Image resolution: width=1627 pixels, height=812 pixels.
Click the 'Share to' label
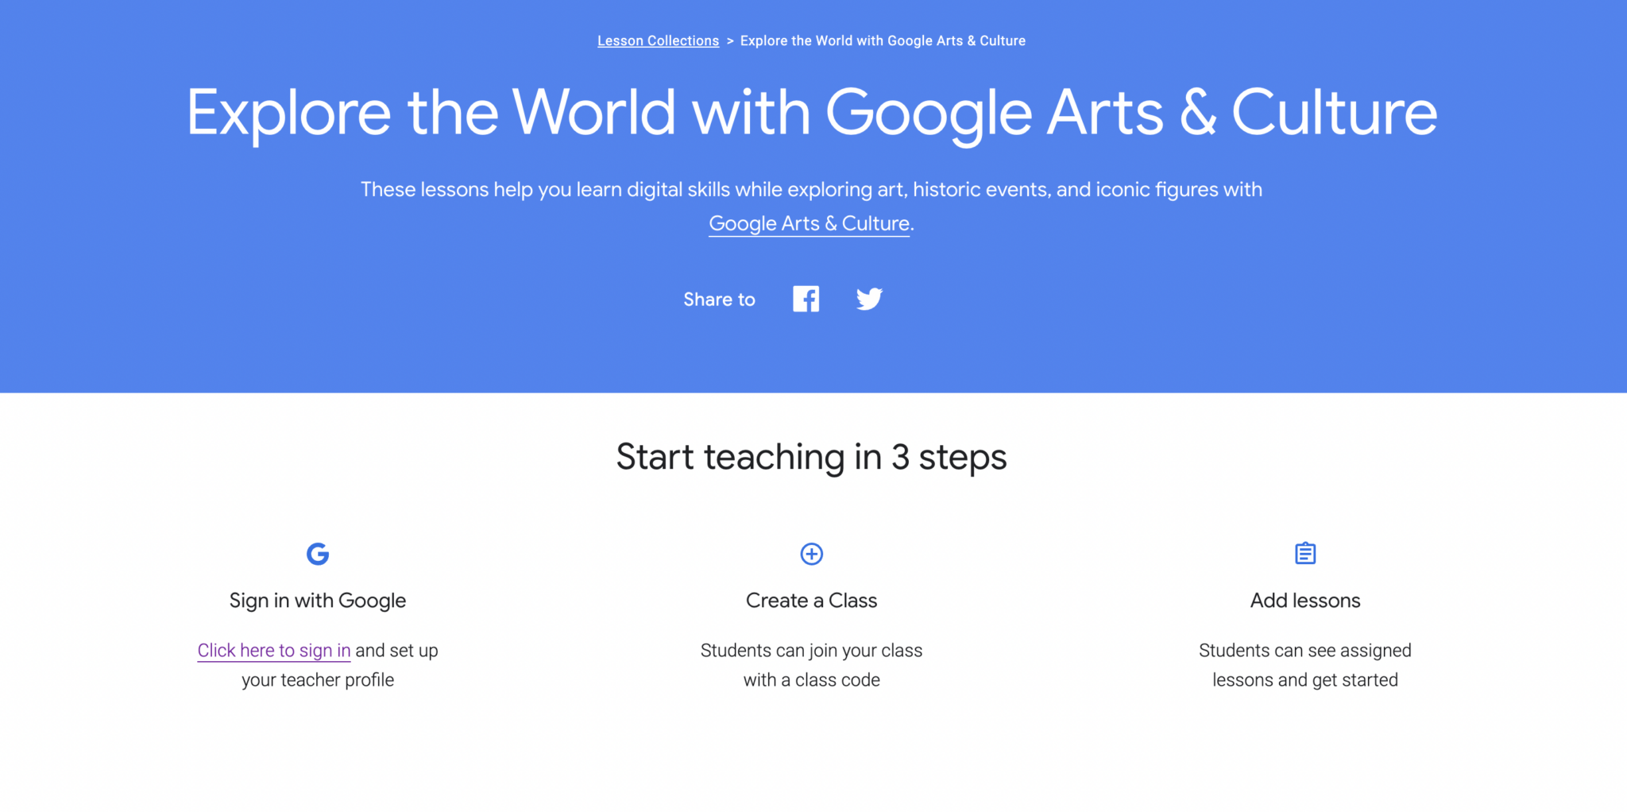[x=719, y=300]
